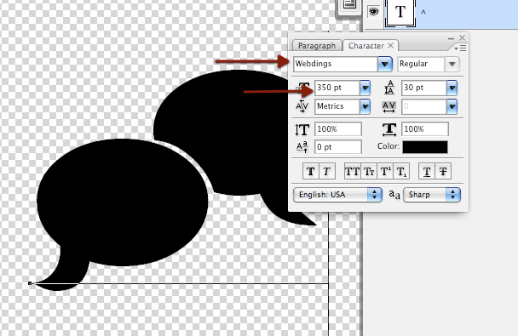Open the Webdings font family dropdown
Screen dimensions: 518x336
385,64
